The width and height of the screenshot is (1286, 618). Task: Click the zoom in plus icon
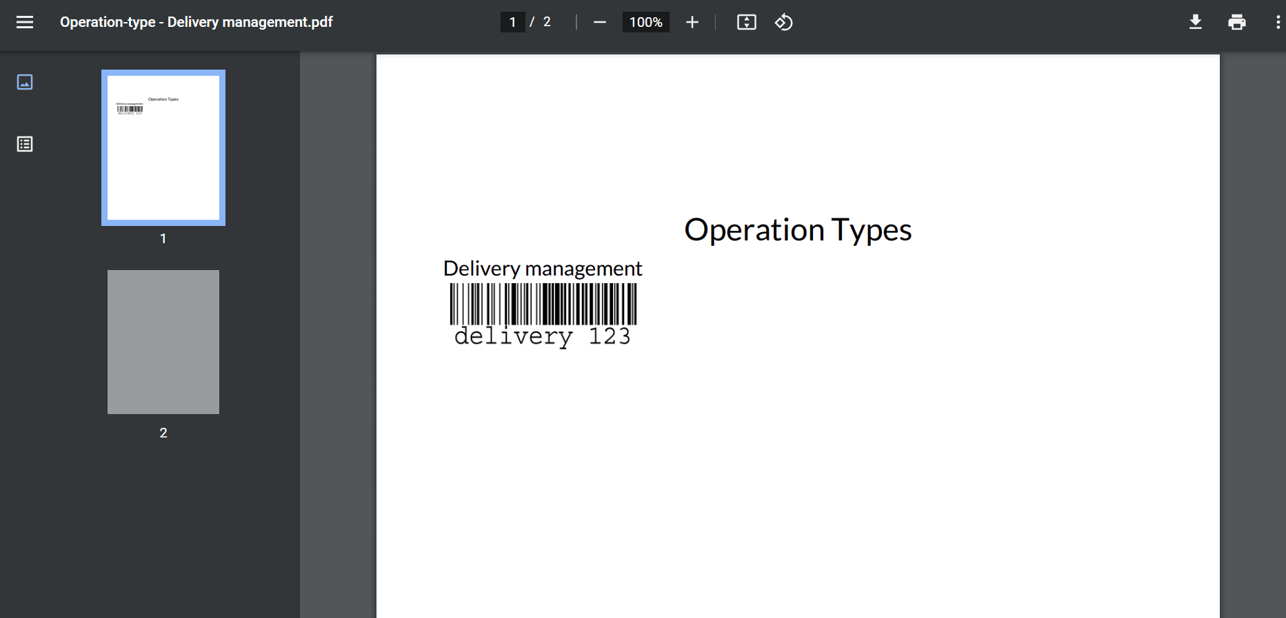pyautogui.click(x=692, y=22)
